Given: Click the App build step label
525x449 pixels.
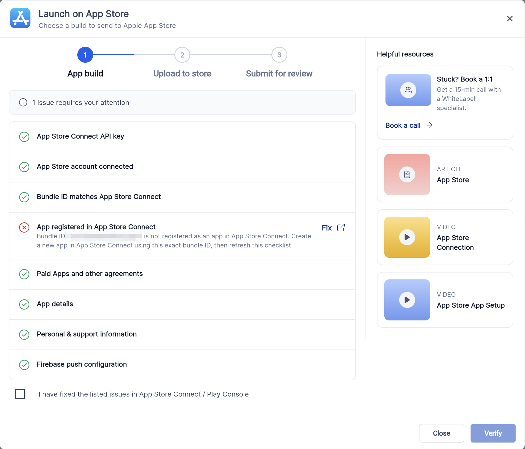Looking at the screenshot, I should pyautogui.click(x=85, y=74).
